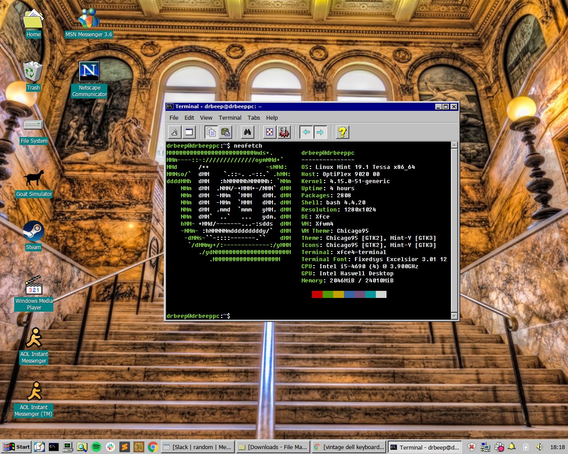Open the volume control in the system tray
The image size is (568, 454).
pos(539,447)
